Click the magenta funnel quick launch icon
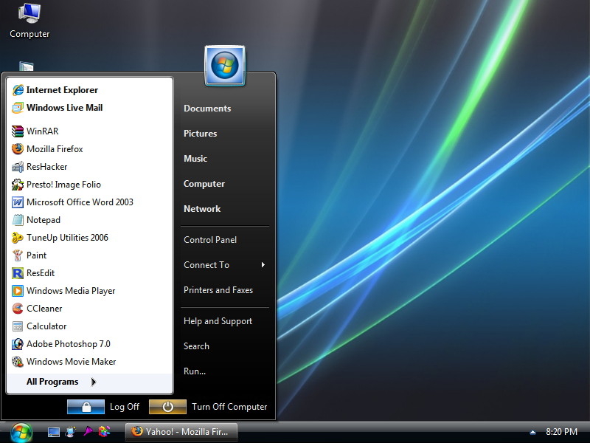Viewport: 590px width, 443px height. point(88,431)
